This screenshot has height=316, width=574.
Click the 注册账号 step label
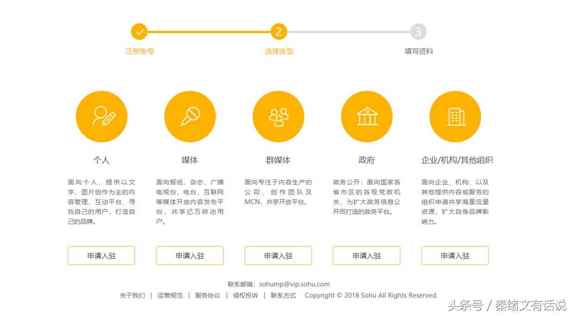(x=139, y=51)
